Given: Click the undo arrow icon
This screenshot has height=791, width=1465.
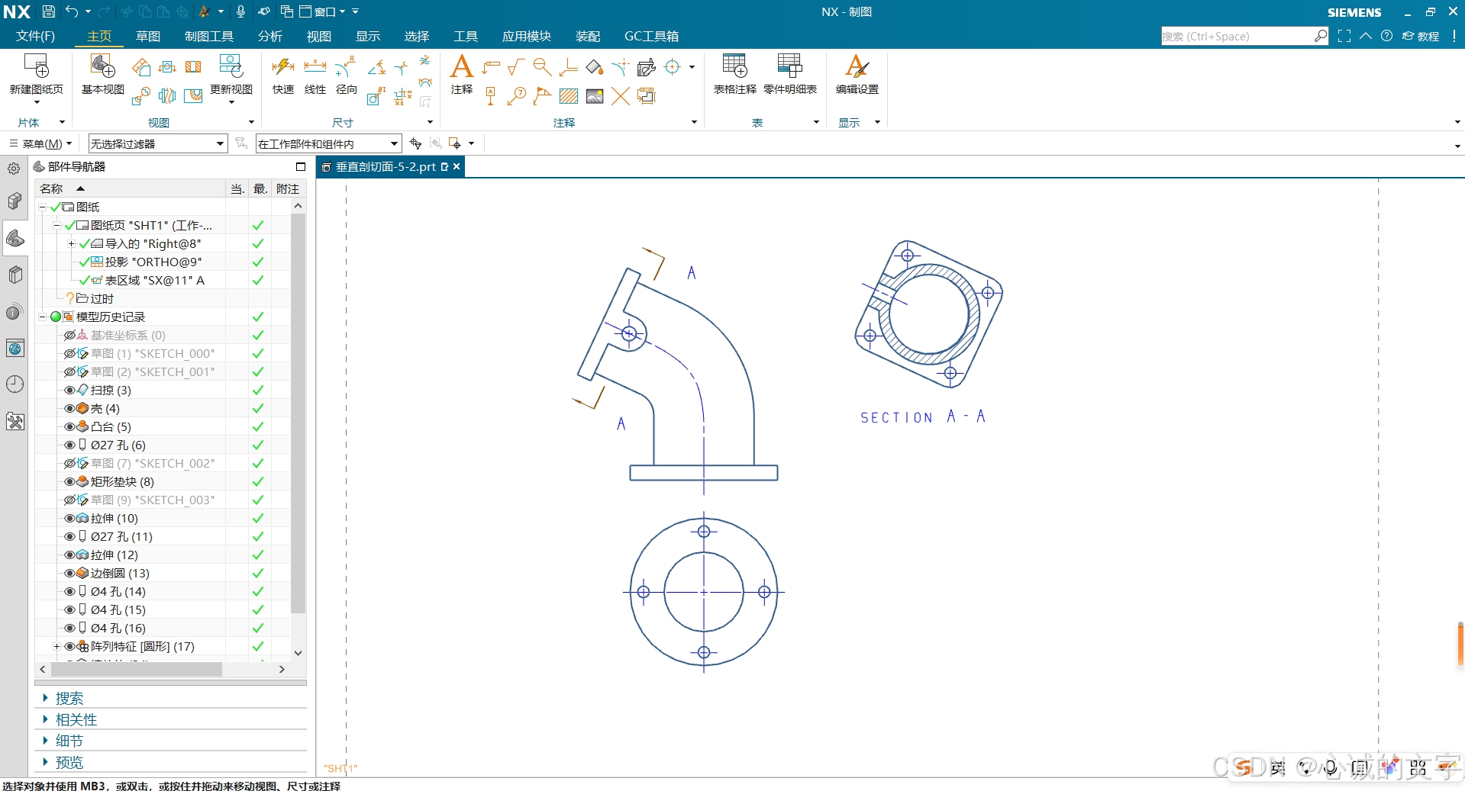Looking at the screenshot, I should click(x=72, y=11).
